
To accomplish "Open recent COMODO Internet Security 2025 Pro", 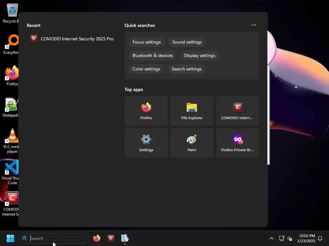I will 72,39.
